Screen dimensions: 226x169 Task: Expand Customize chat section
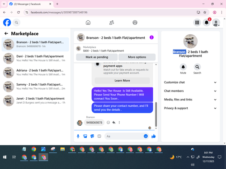point(190,82)
